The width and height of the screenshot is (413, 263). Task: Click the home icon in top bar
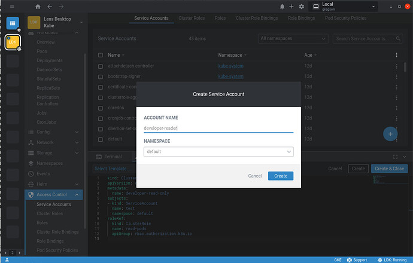38,7
